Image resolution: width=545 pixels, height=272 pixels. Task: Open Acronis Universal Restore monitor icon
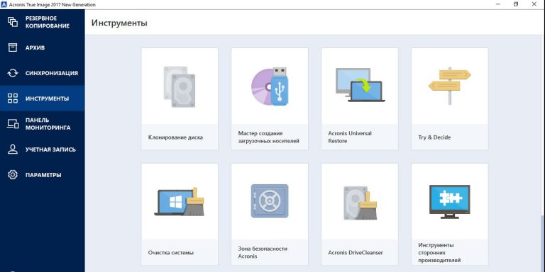(360, 85)
